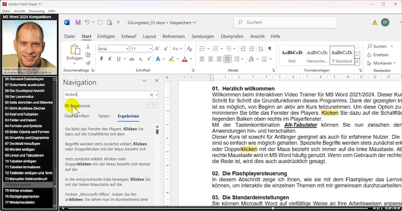Decrease font size with the smaller A icon

point(166,49)
